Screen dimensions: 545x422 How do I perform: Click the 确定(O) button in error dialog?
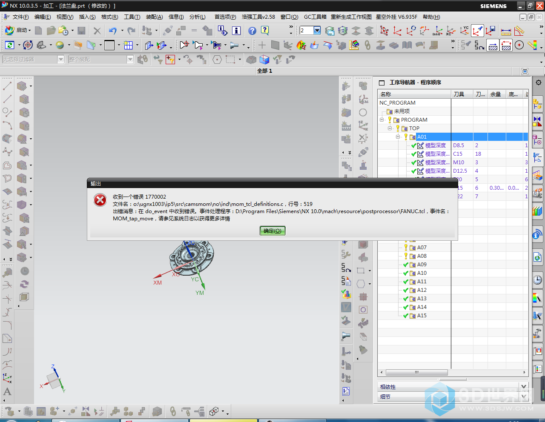coord(272,231)
